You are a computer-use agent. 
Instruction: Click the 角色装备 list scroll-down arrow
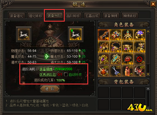148,74
